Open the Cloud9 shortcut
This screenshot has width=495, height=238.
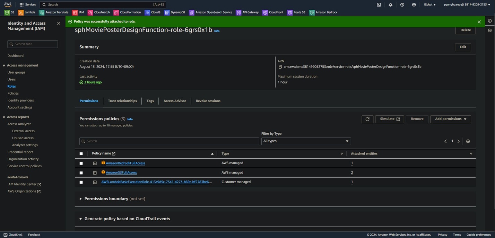coord(153,12)
